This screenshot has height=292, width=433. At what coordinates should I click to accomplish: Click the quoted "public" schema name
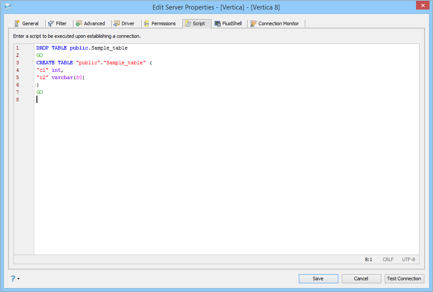[x=88, y=63]
